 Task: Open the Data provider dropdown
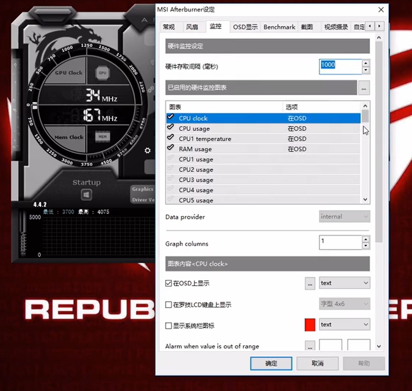point(345,217)
